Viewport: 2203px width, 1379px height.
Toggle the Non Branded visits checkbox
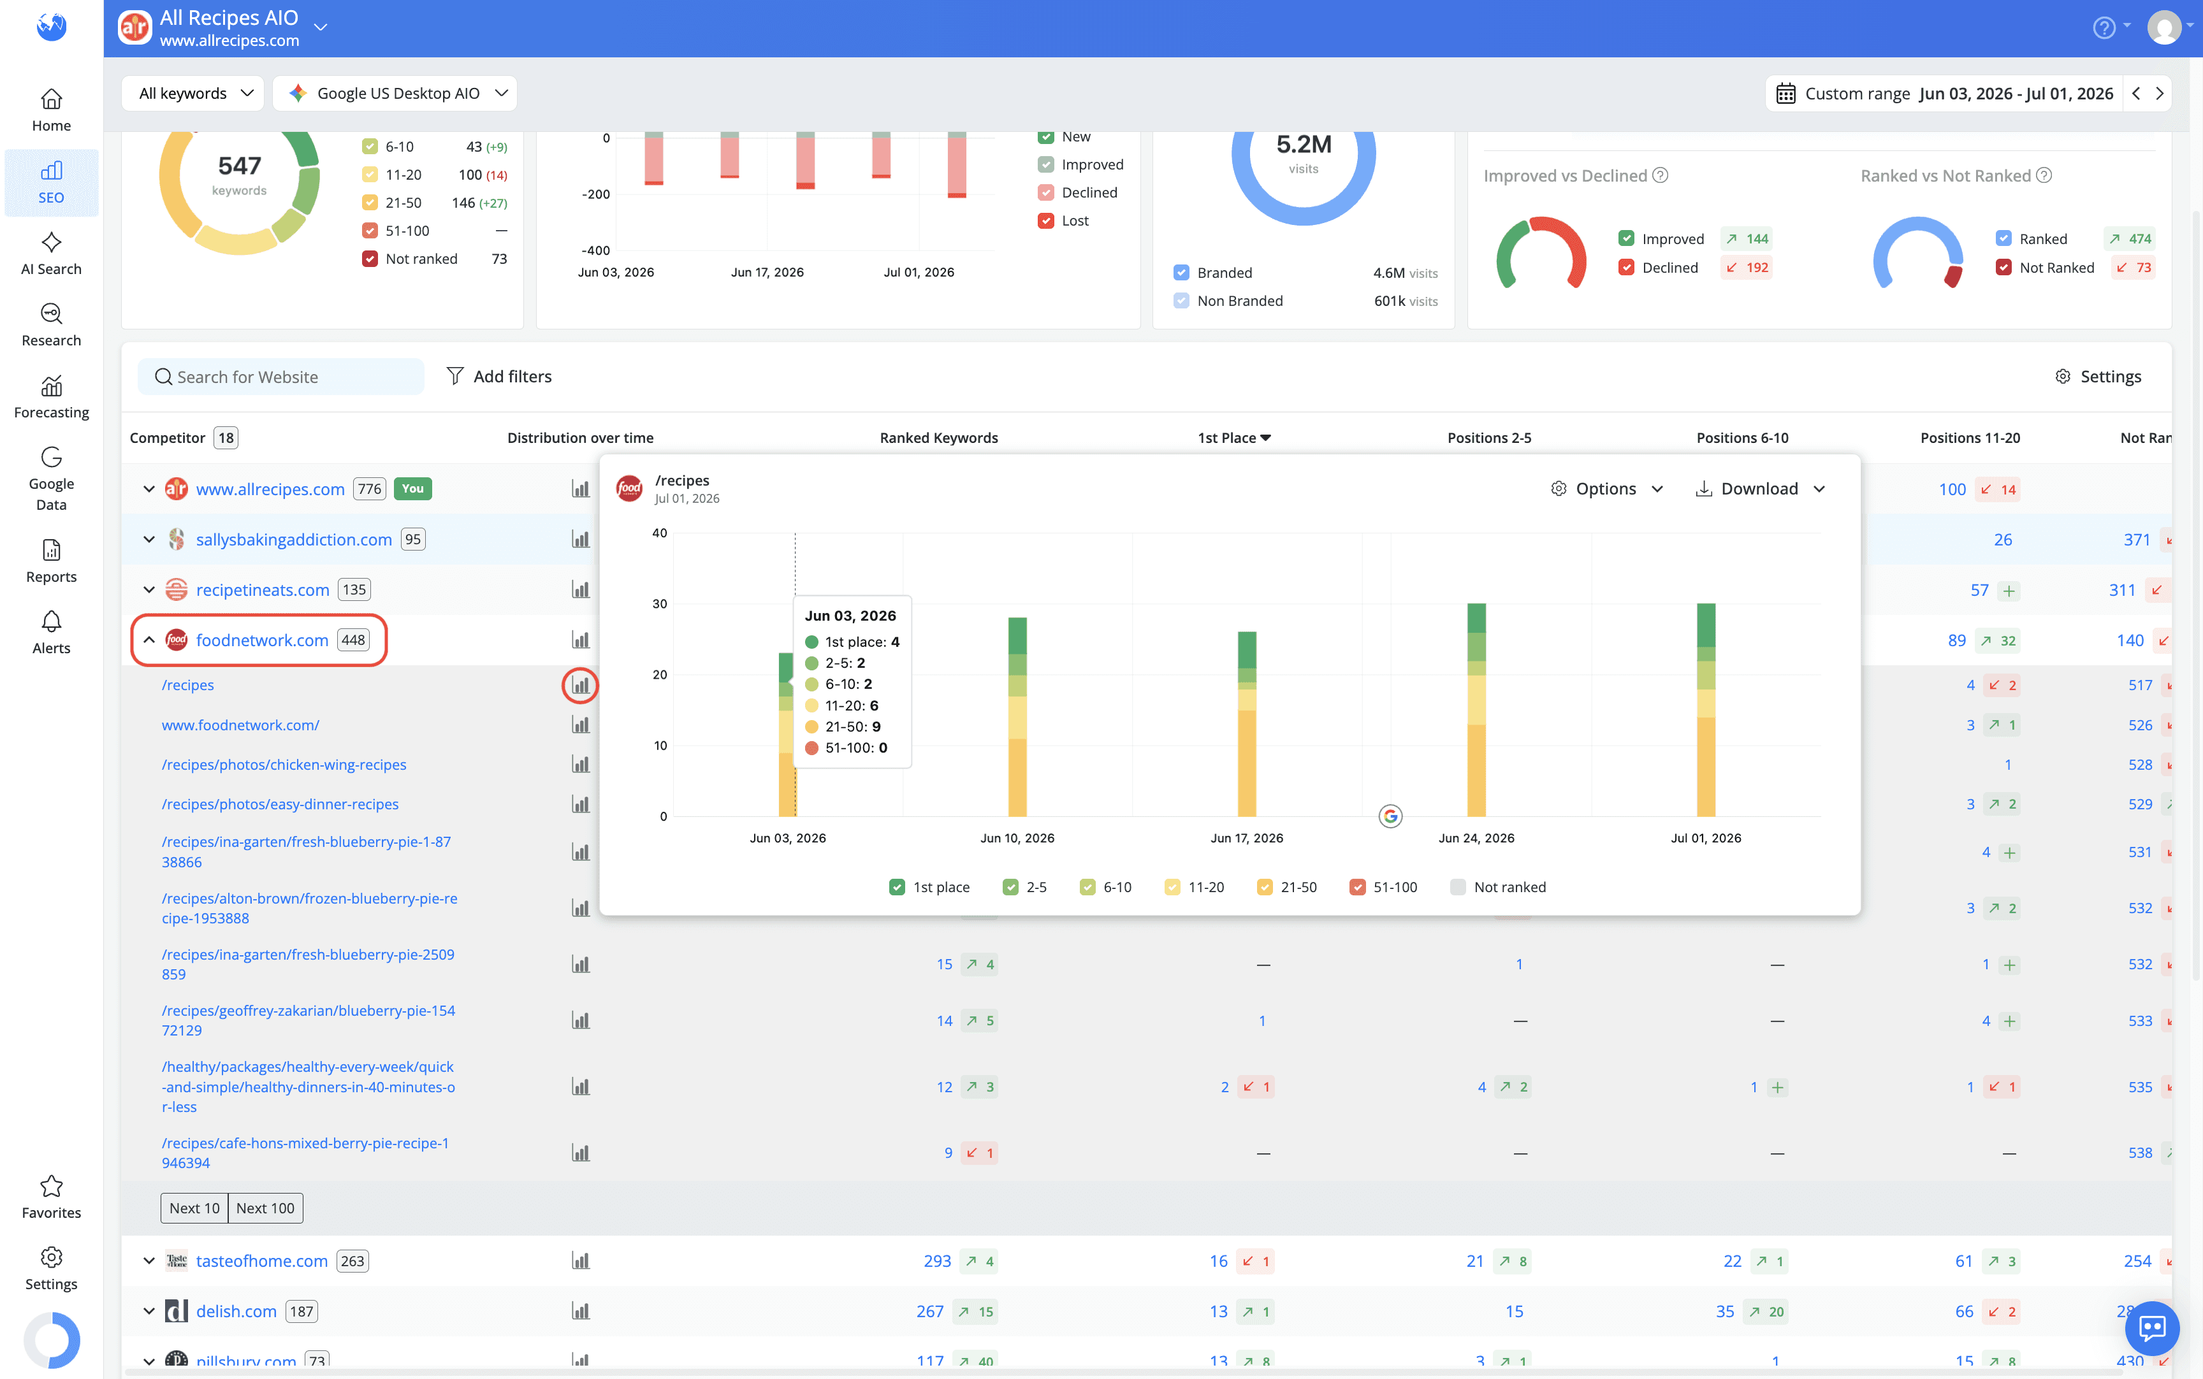pos(1181,300)
